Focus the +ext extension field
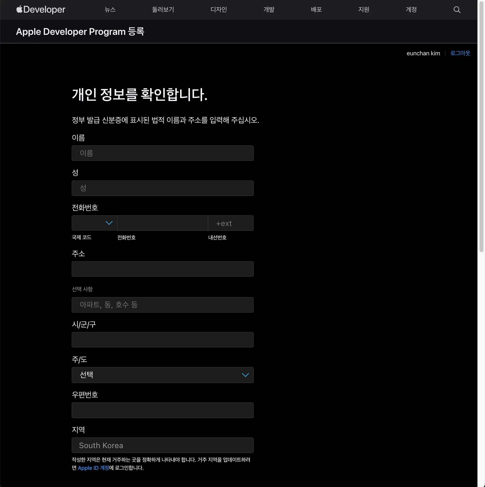 (x=230, y=223)
